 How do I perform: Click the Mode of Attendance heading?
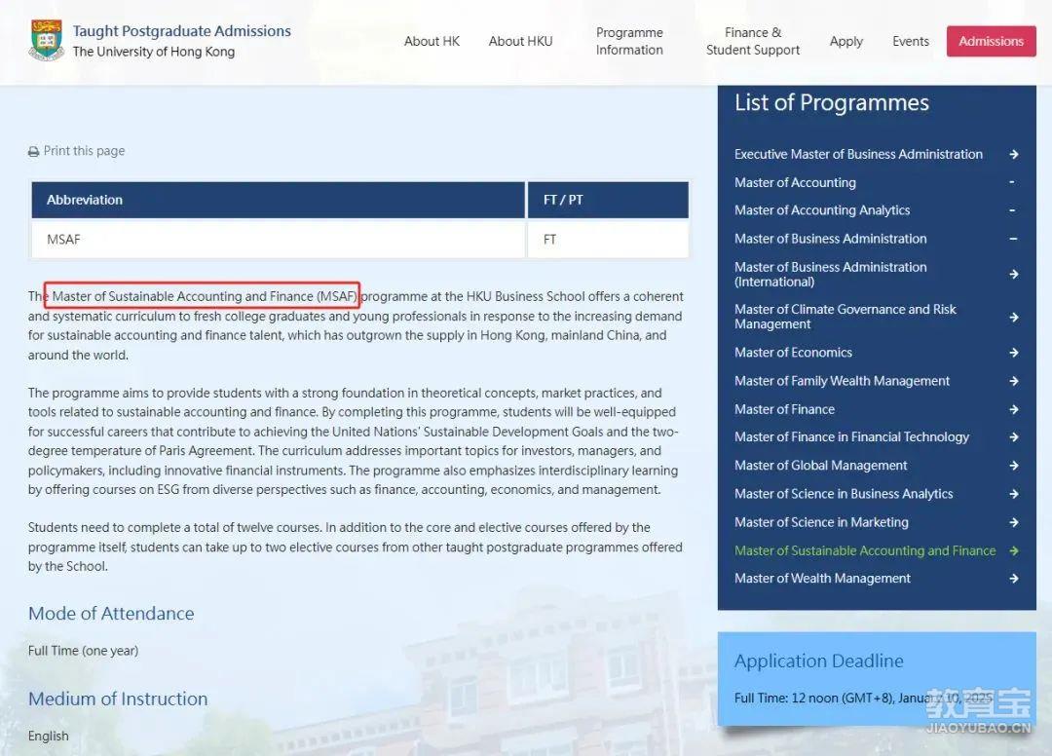point(111,613)
